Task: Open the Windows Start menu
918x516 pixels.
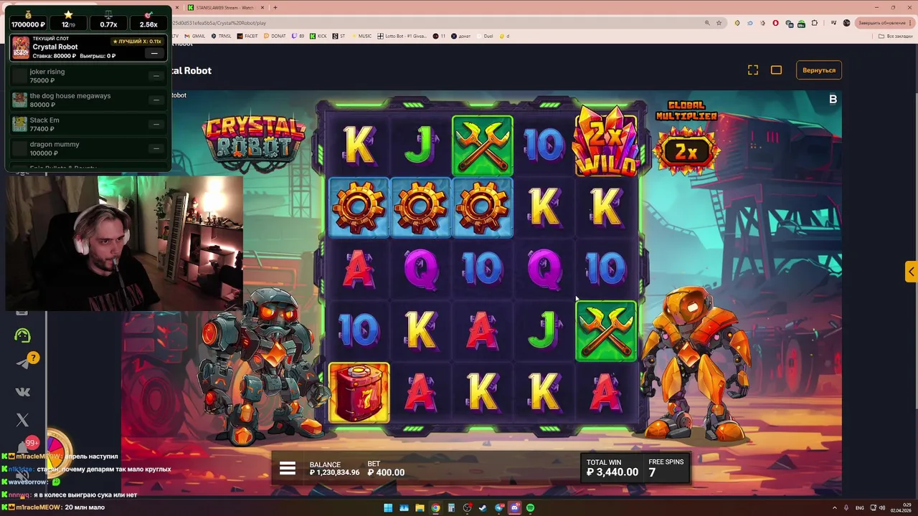Action: pos(388,507)
